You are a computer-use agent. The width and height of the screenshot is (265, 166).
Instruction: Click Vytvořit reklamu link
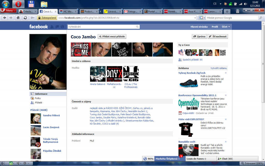pyautogui.click(x=218, y=68)
